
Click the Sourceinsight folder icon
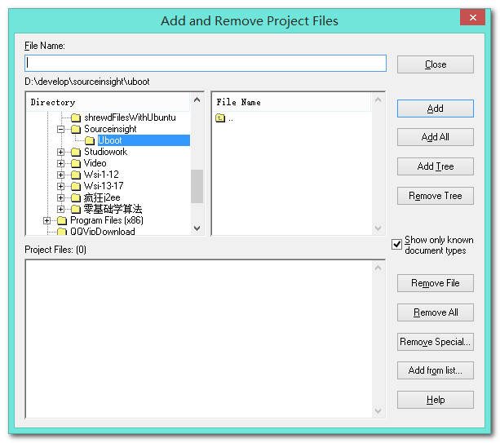tap(76, 129)
